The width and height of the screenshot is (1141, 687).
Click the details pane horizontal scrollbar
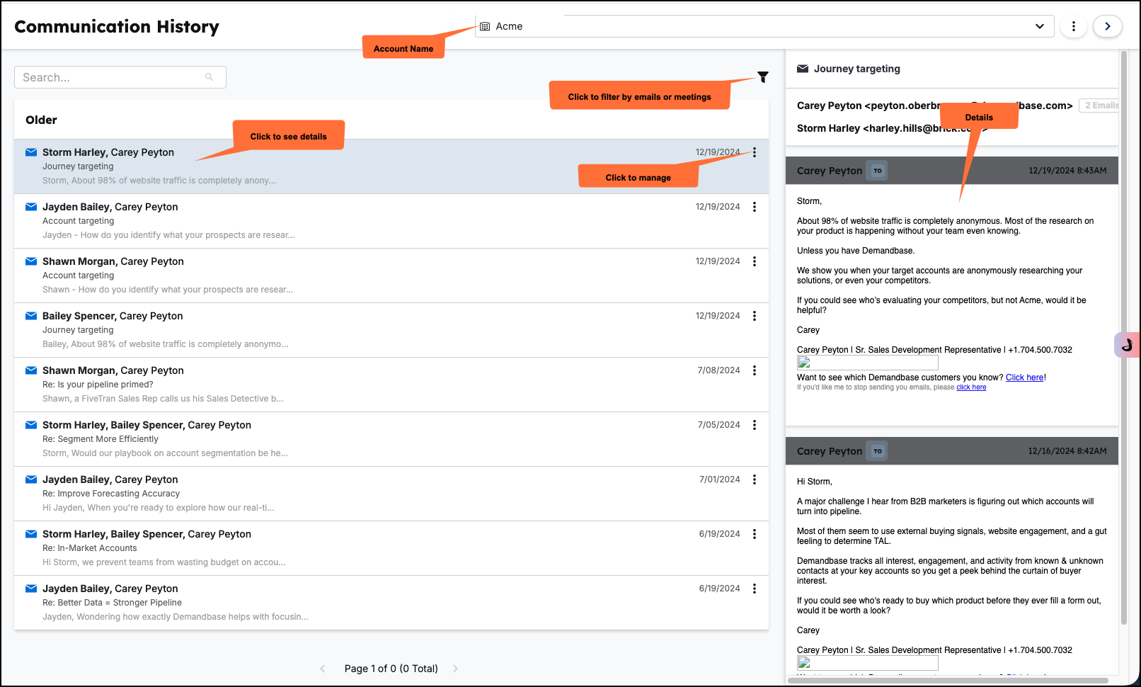(948, 681)
